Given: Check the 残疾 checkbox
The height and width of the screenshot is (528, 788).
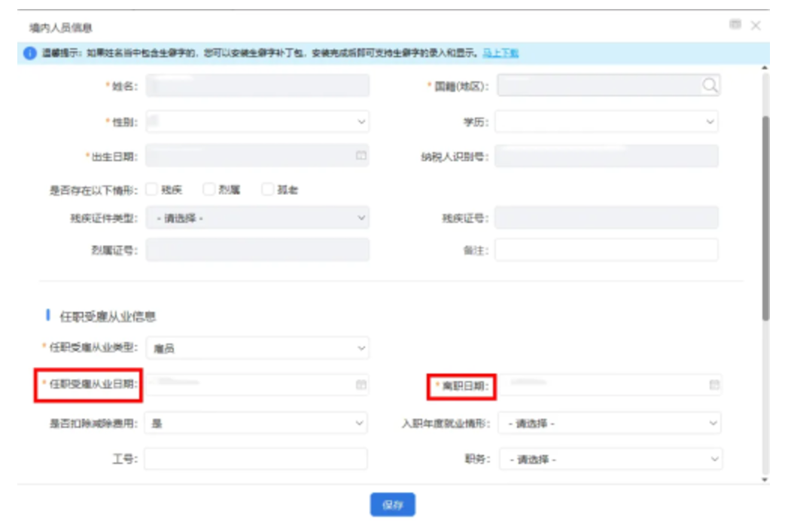Looking at the screenshot, I should point(152,190).
